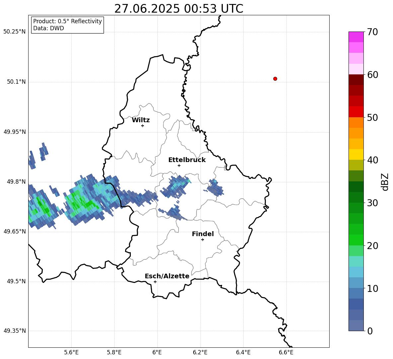Click the 40 label on the colorbar
The height and width of the screenshot is (359, 393).
(x=372, y=160)
